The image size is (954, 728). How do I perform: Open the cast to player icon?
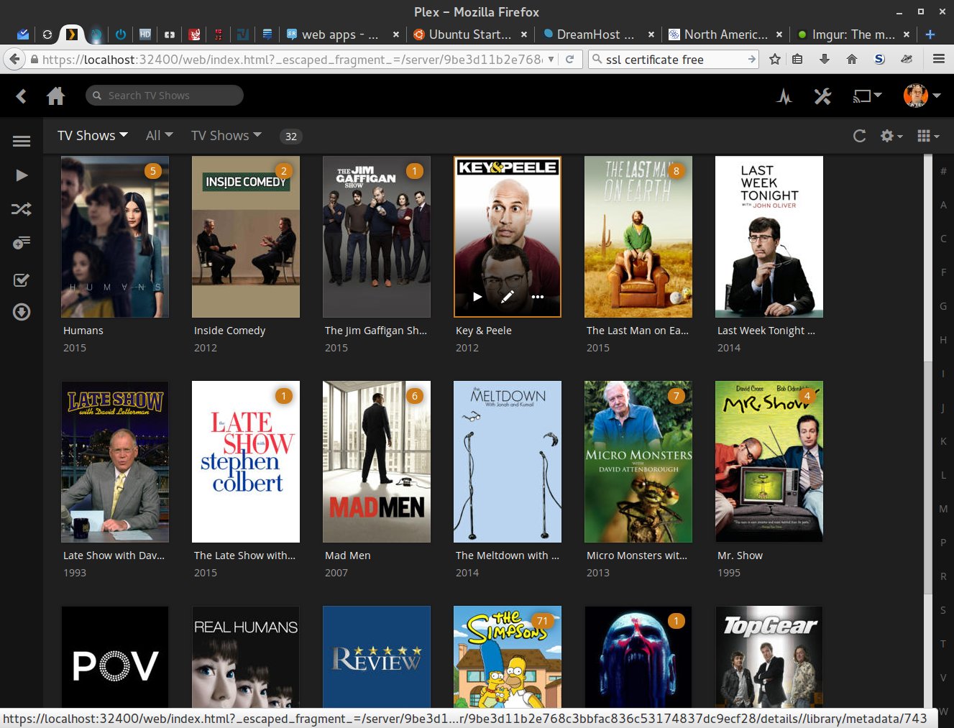point(867,96)
